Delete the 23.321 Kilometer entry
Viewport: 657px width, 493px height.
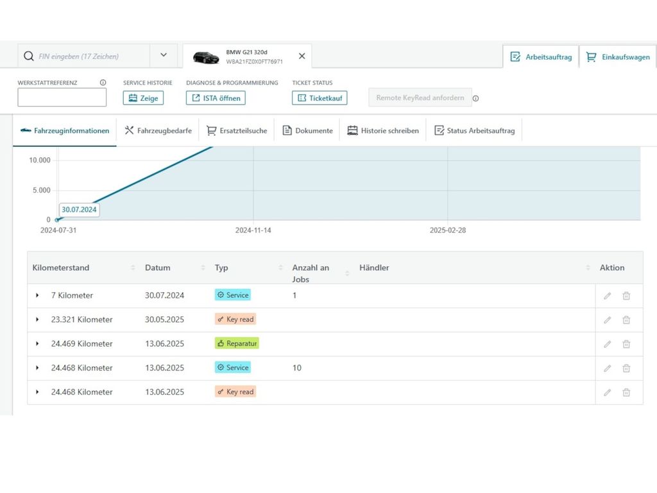(x=626, y=320)
